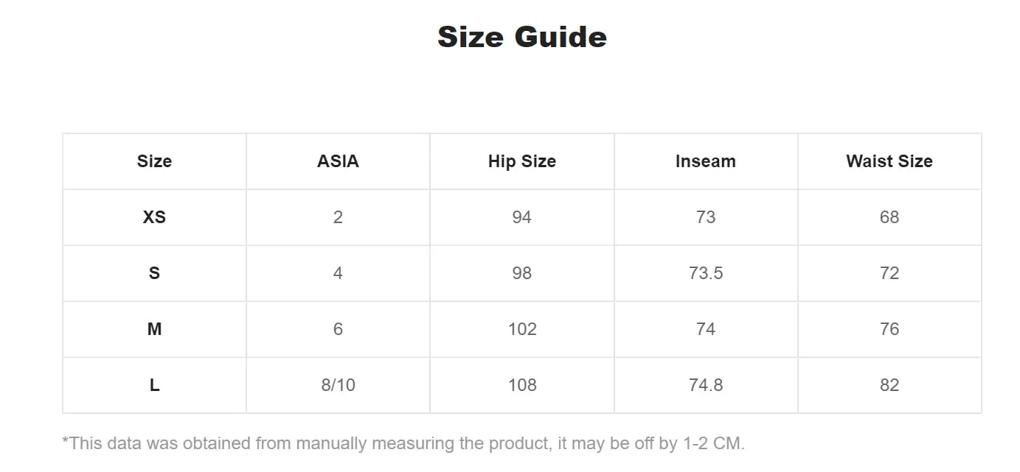
Task: Click the hip size value 108
Action: tap(522, 385)
